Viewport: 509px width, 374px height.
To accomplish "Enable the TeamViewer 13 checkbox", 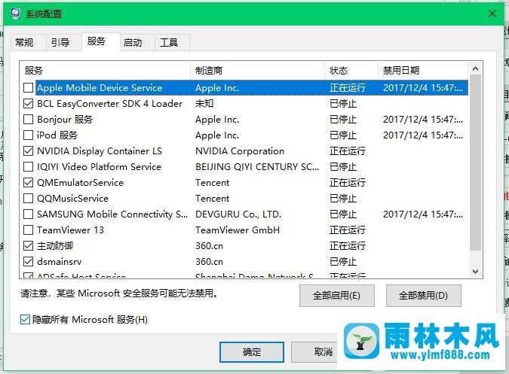I will 28,230.
